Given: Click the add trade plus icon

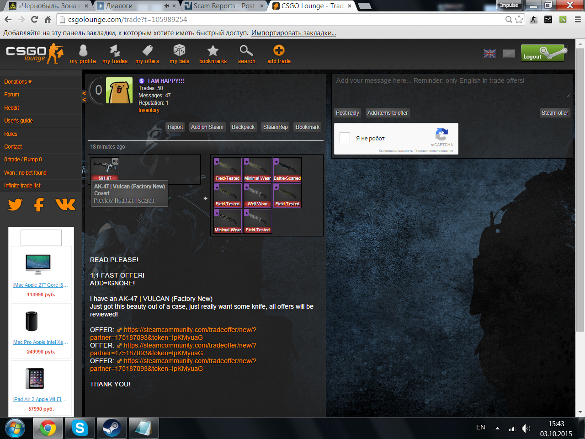Looking at the screenshot, I should pyautogui.click(x=279, y=50).
